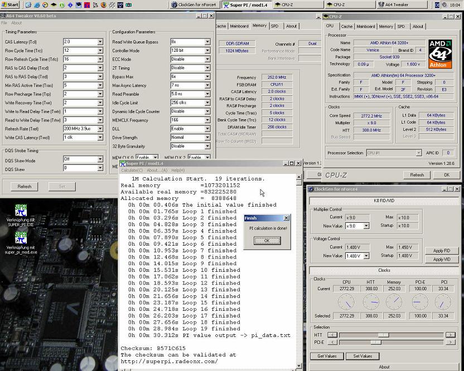Open File menu in A64 Tweaker

point(4,23)
